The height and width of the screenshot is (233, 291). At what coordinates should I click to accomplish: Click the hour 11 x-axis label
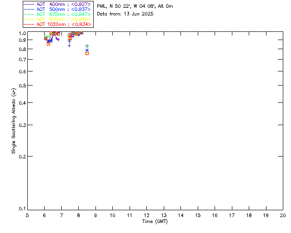(130, 215)
